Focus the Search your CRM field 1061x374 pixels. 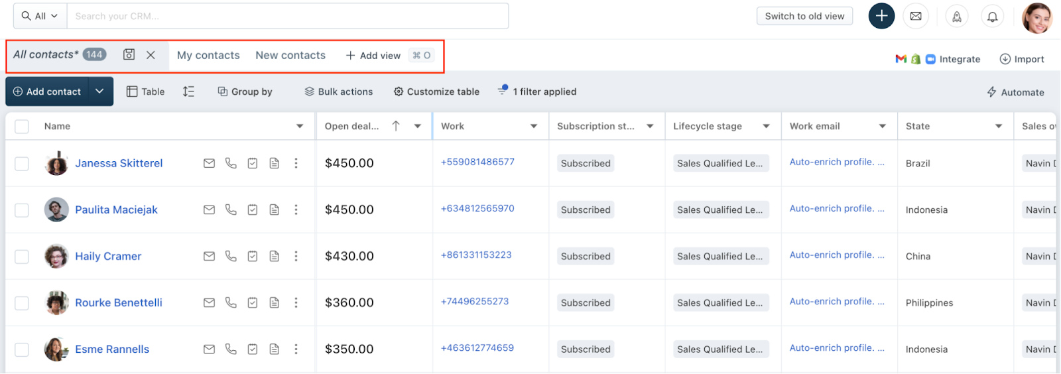[288, 16]
